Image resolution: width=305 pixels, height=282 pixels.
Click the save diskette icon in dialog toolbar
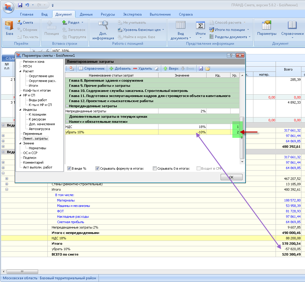[x=201, y=68]
